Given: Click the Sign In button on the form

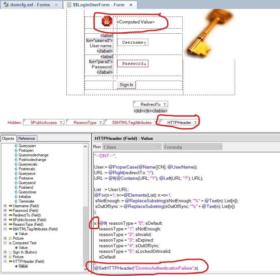Looking at the screenshot, I should [x=126, y=85].
